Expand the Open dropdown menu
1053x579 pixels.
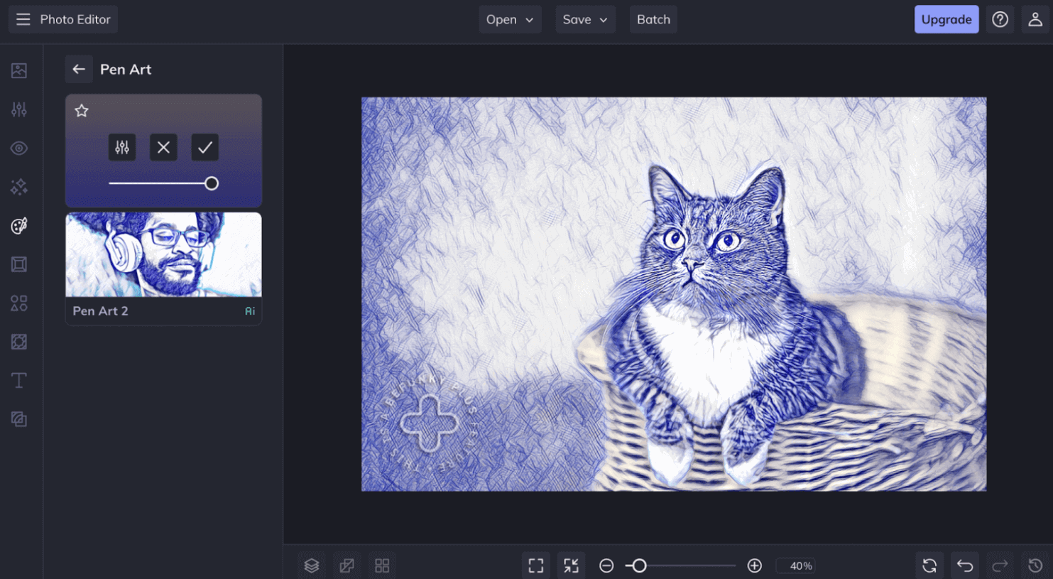point(510,20)
